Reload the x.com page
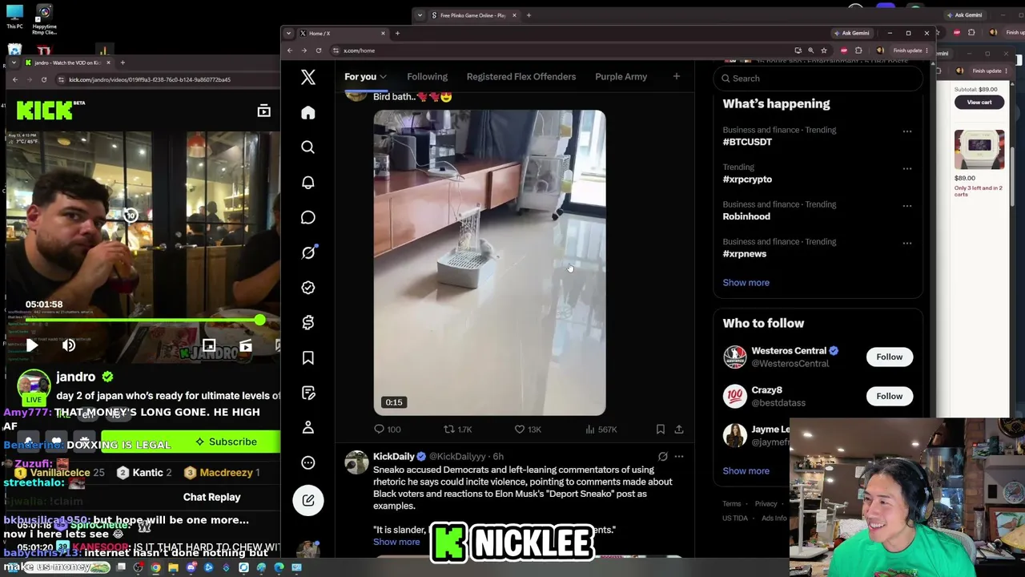 (319, 50)
